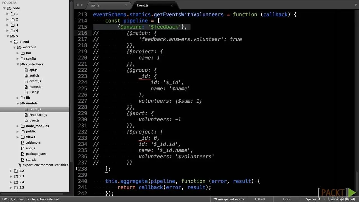Open app.js file in sidebar
359x202 pixels.
[30, 148]
